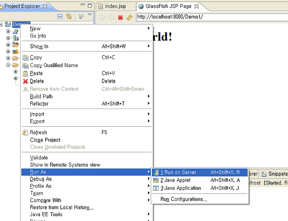288x221 pixels.
Task: Close GlassFish JSP Page tab
Action: pos(196,6)
